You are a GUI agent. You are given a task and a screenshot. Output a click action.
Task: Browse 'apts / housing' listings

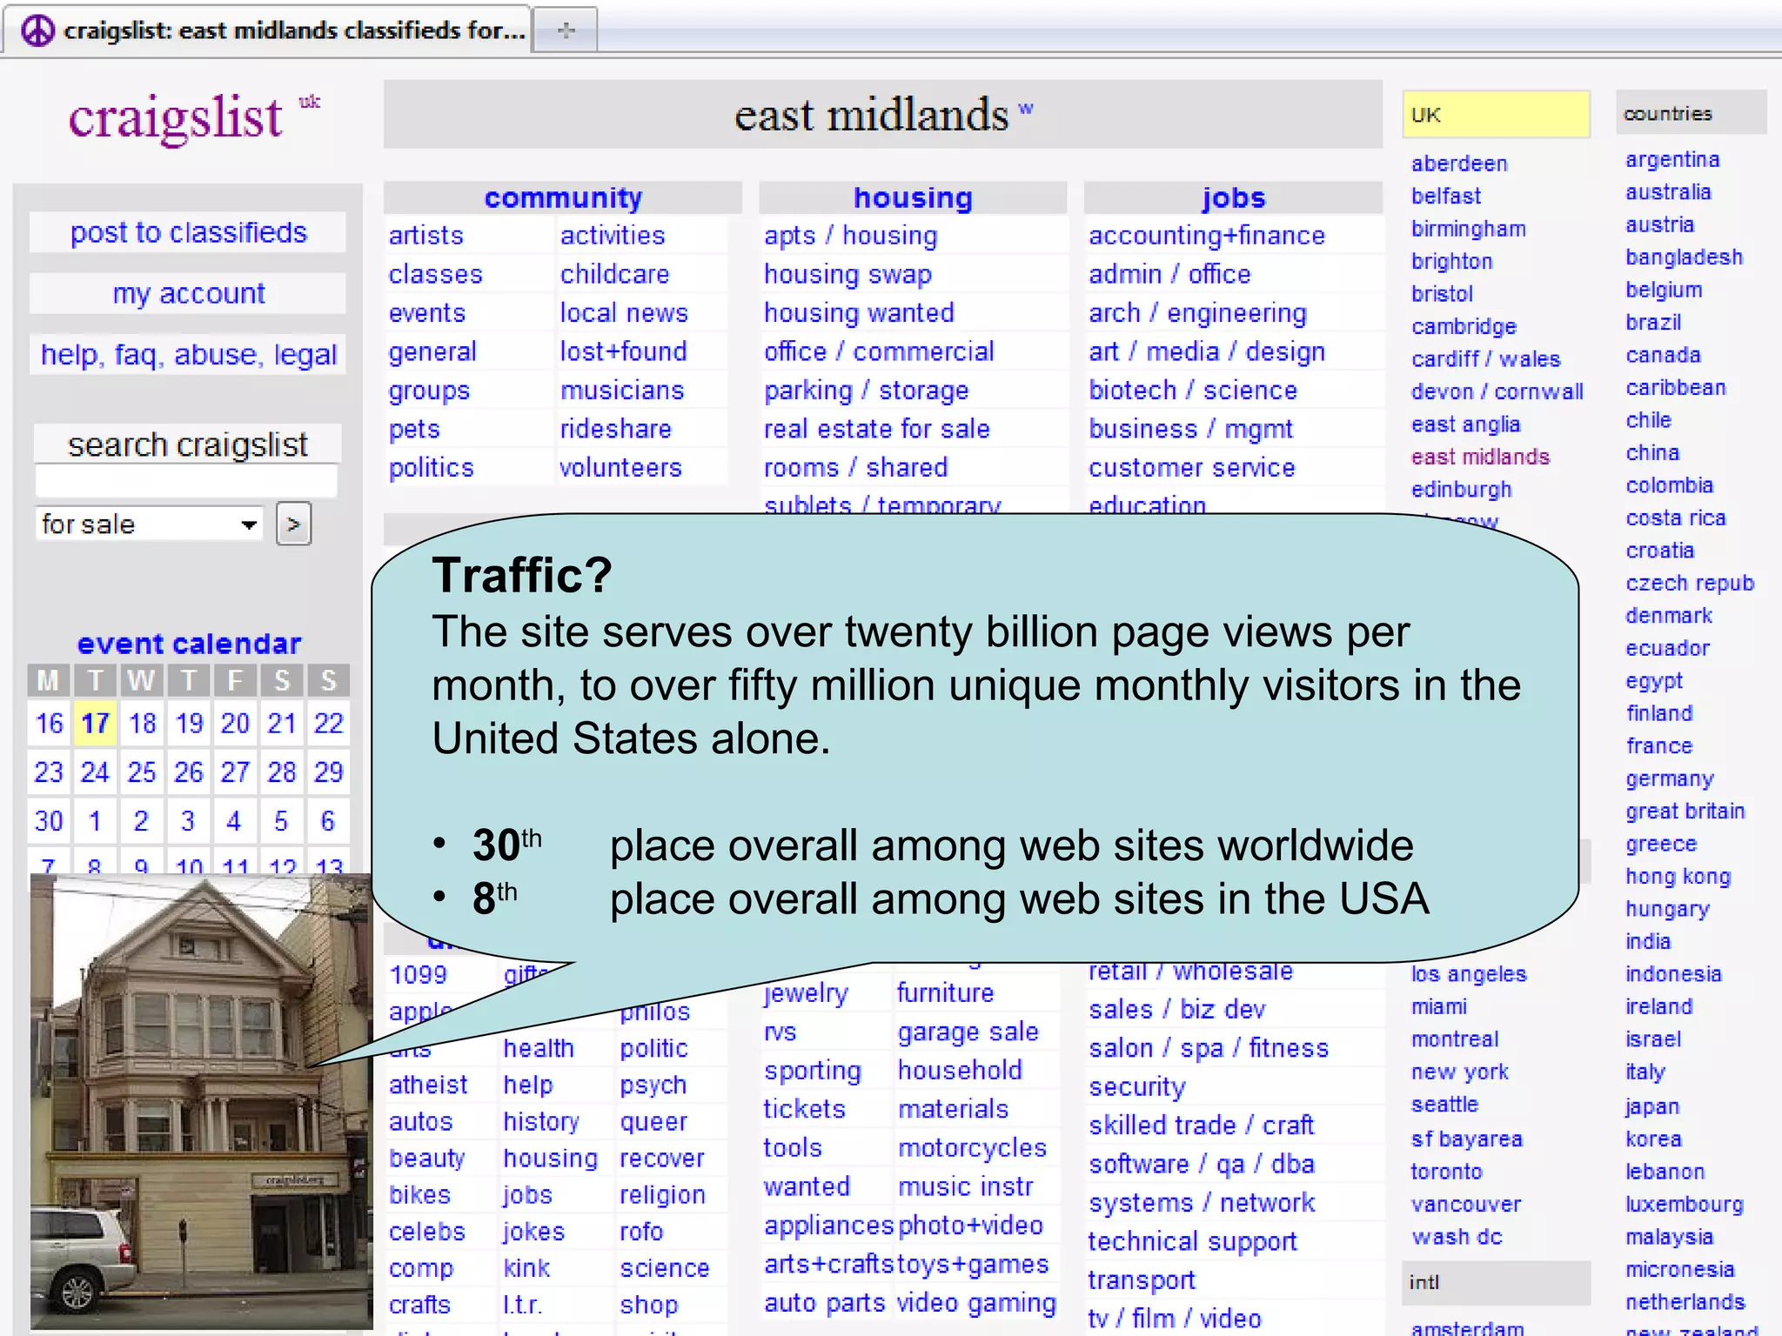point(850,236)
